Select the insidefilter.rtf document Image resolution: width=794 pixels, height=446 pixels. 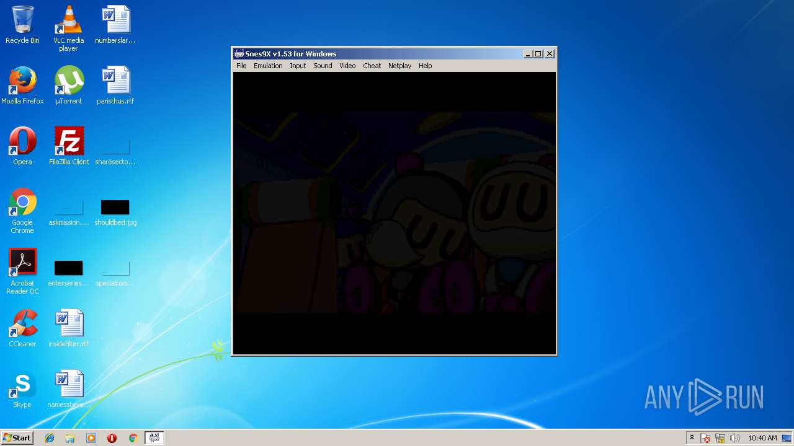(68, 328)
